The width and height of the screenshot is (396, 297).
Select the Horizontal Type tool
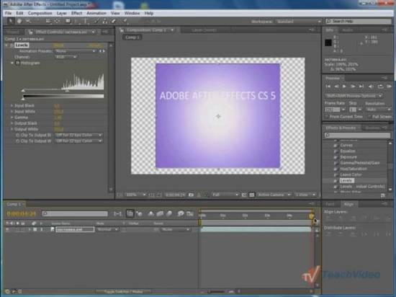[x=86, y=21]
